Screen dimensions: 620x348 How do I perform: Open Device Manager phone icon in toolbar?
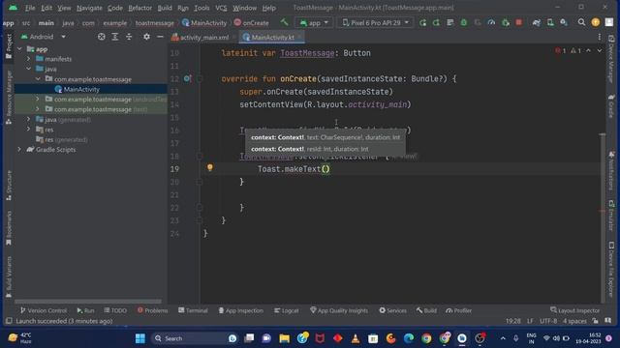tap(550, 22)
